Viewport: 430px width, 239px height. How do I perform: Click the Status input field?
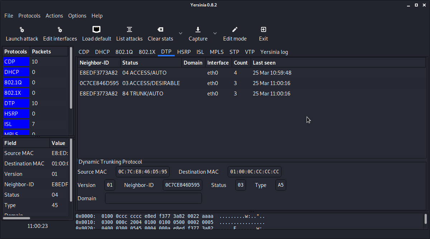pos(241,185)
